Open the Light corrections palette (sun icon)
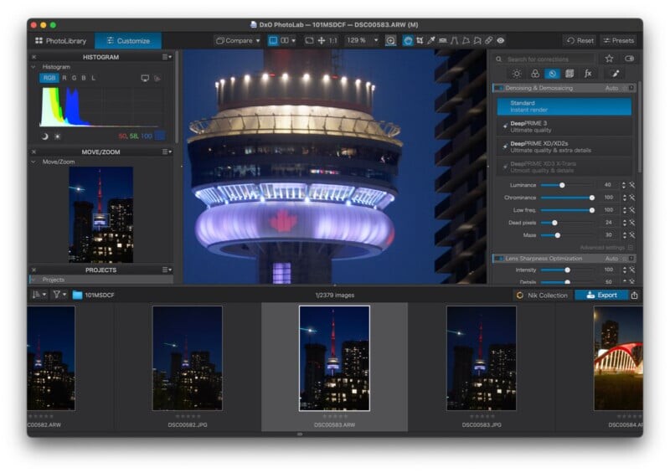This screenshot has height=473, width=670. pos(517,74)
